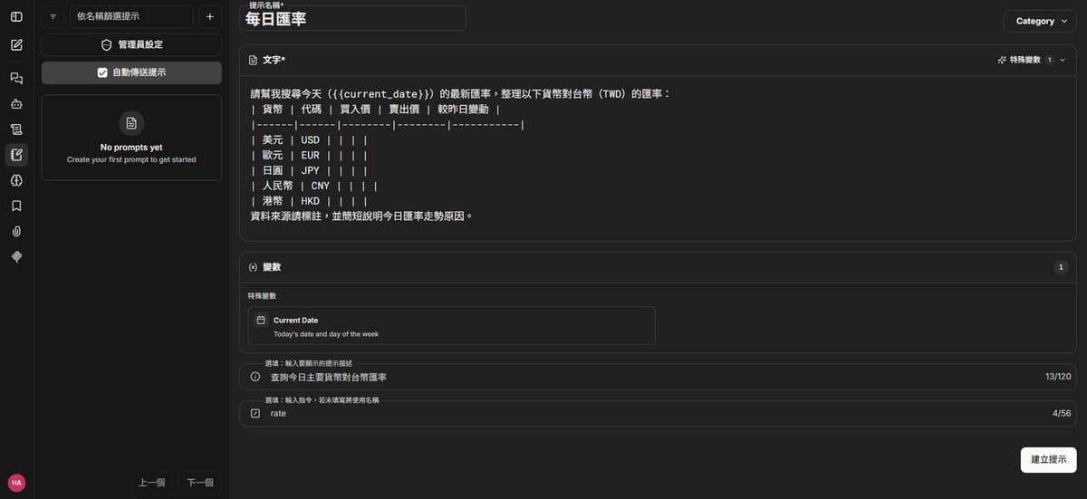Go to previous prompt with 上一個
The image size is (1087, 499).
click(150, 483)
